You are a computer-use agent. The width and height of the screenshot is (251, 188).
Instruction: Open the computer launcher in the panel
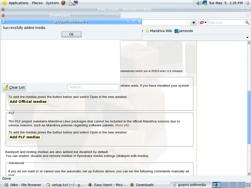pyautogui.click(x=75, y=3)
